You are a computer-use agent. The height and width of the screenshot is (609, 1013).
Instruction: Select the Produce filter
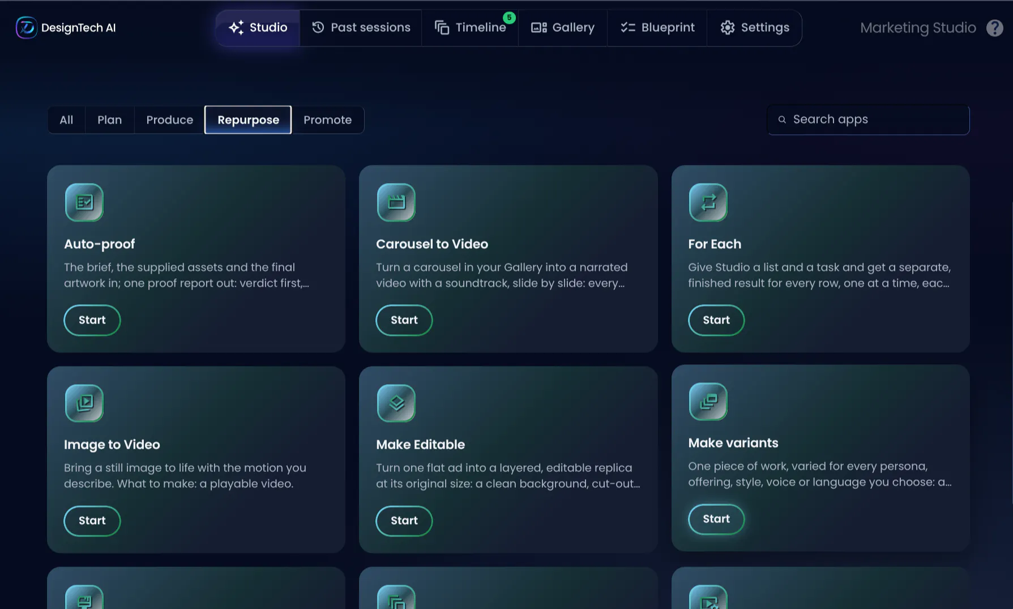click(169, 120)
